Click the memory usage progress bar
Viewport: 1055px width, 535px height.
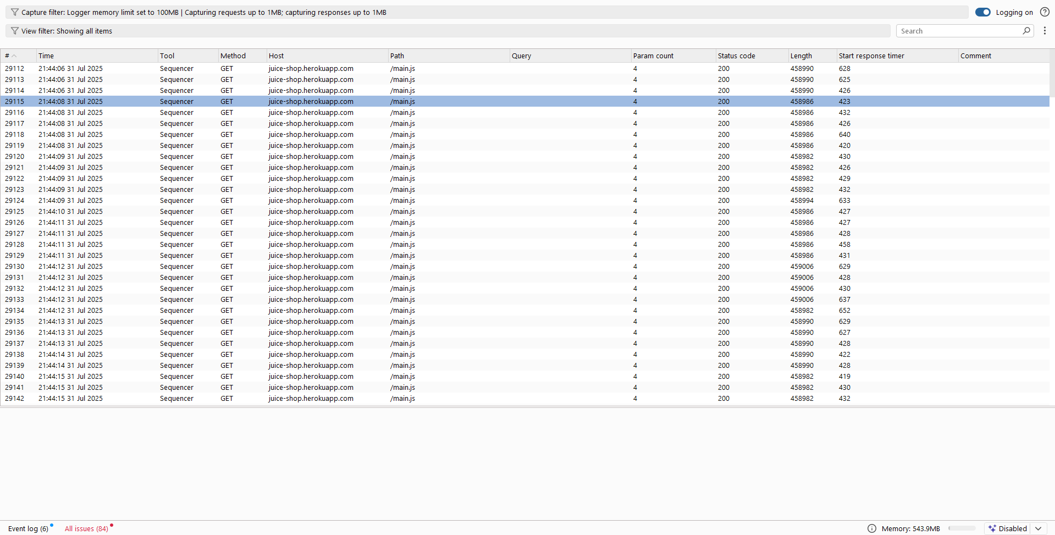coord(962,528)
